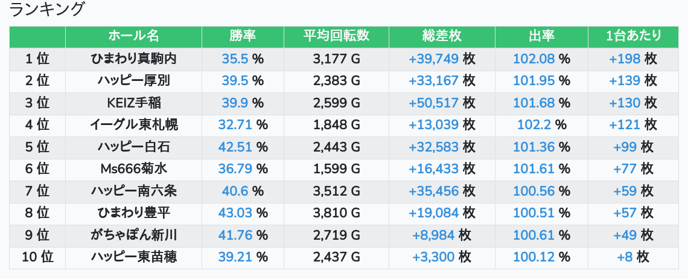
Task: Select the 102.08 payout rate value
Action: pos(534,59)
